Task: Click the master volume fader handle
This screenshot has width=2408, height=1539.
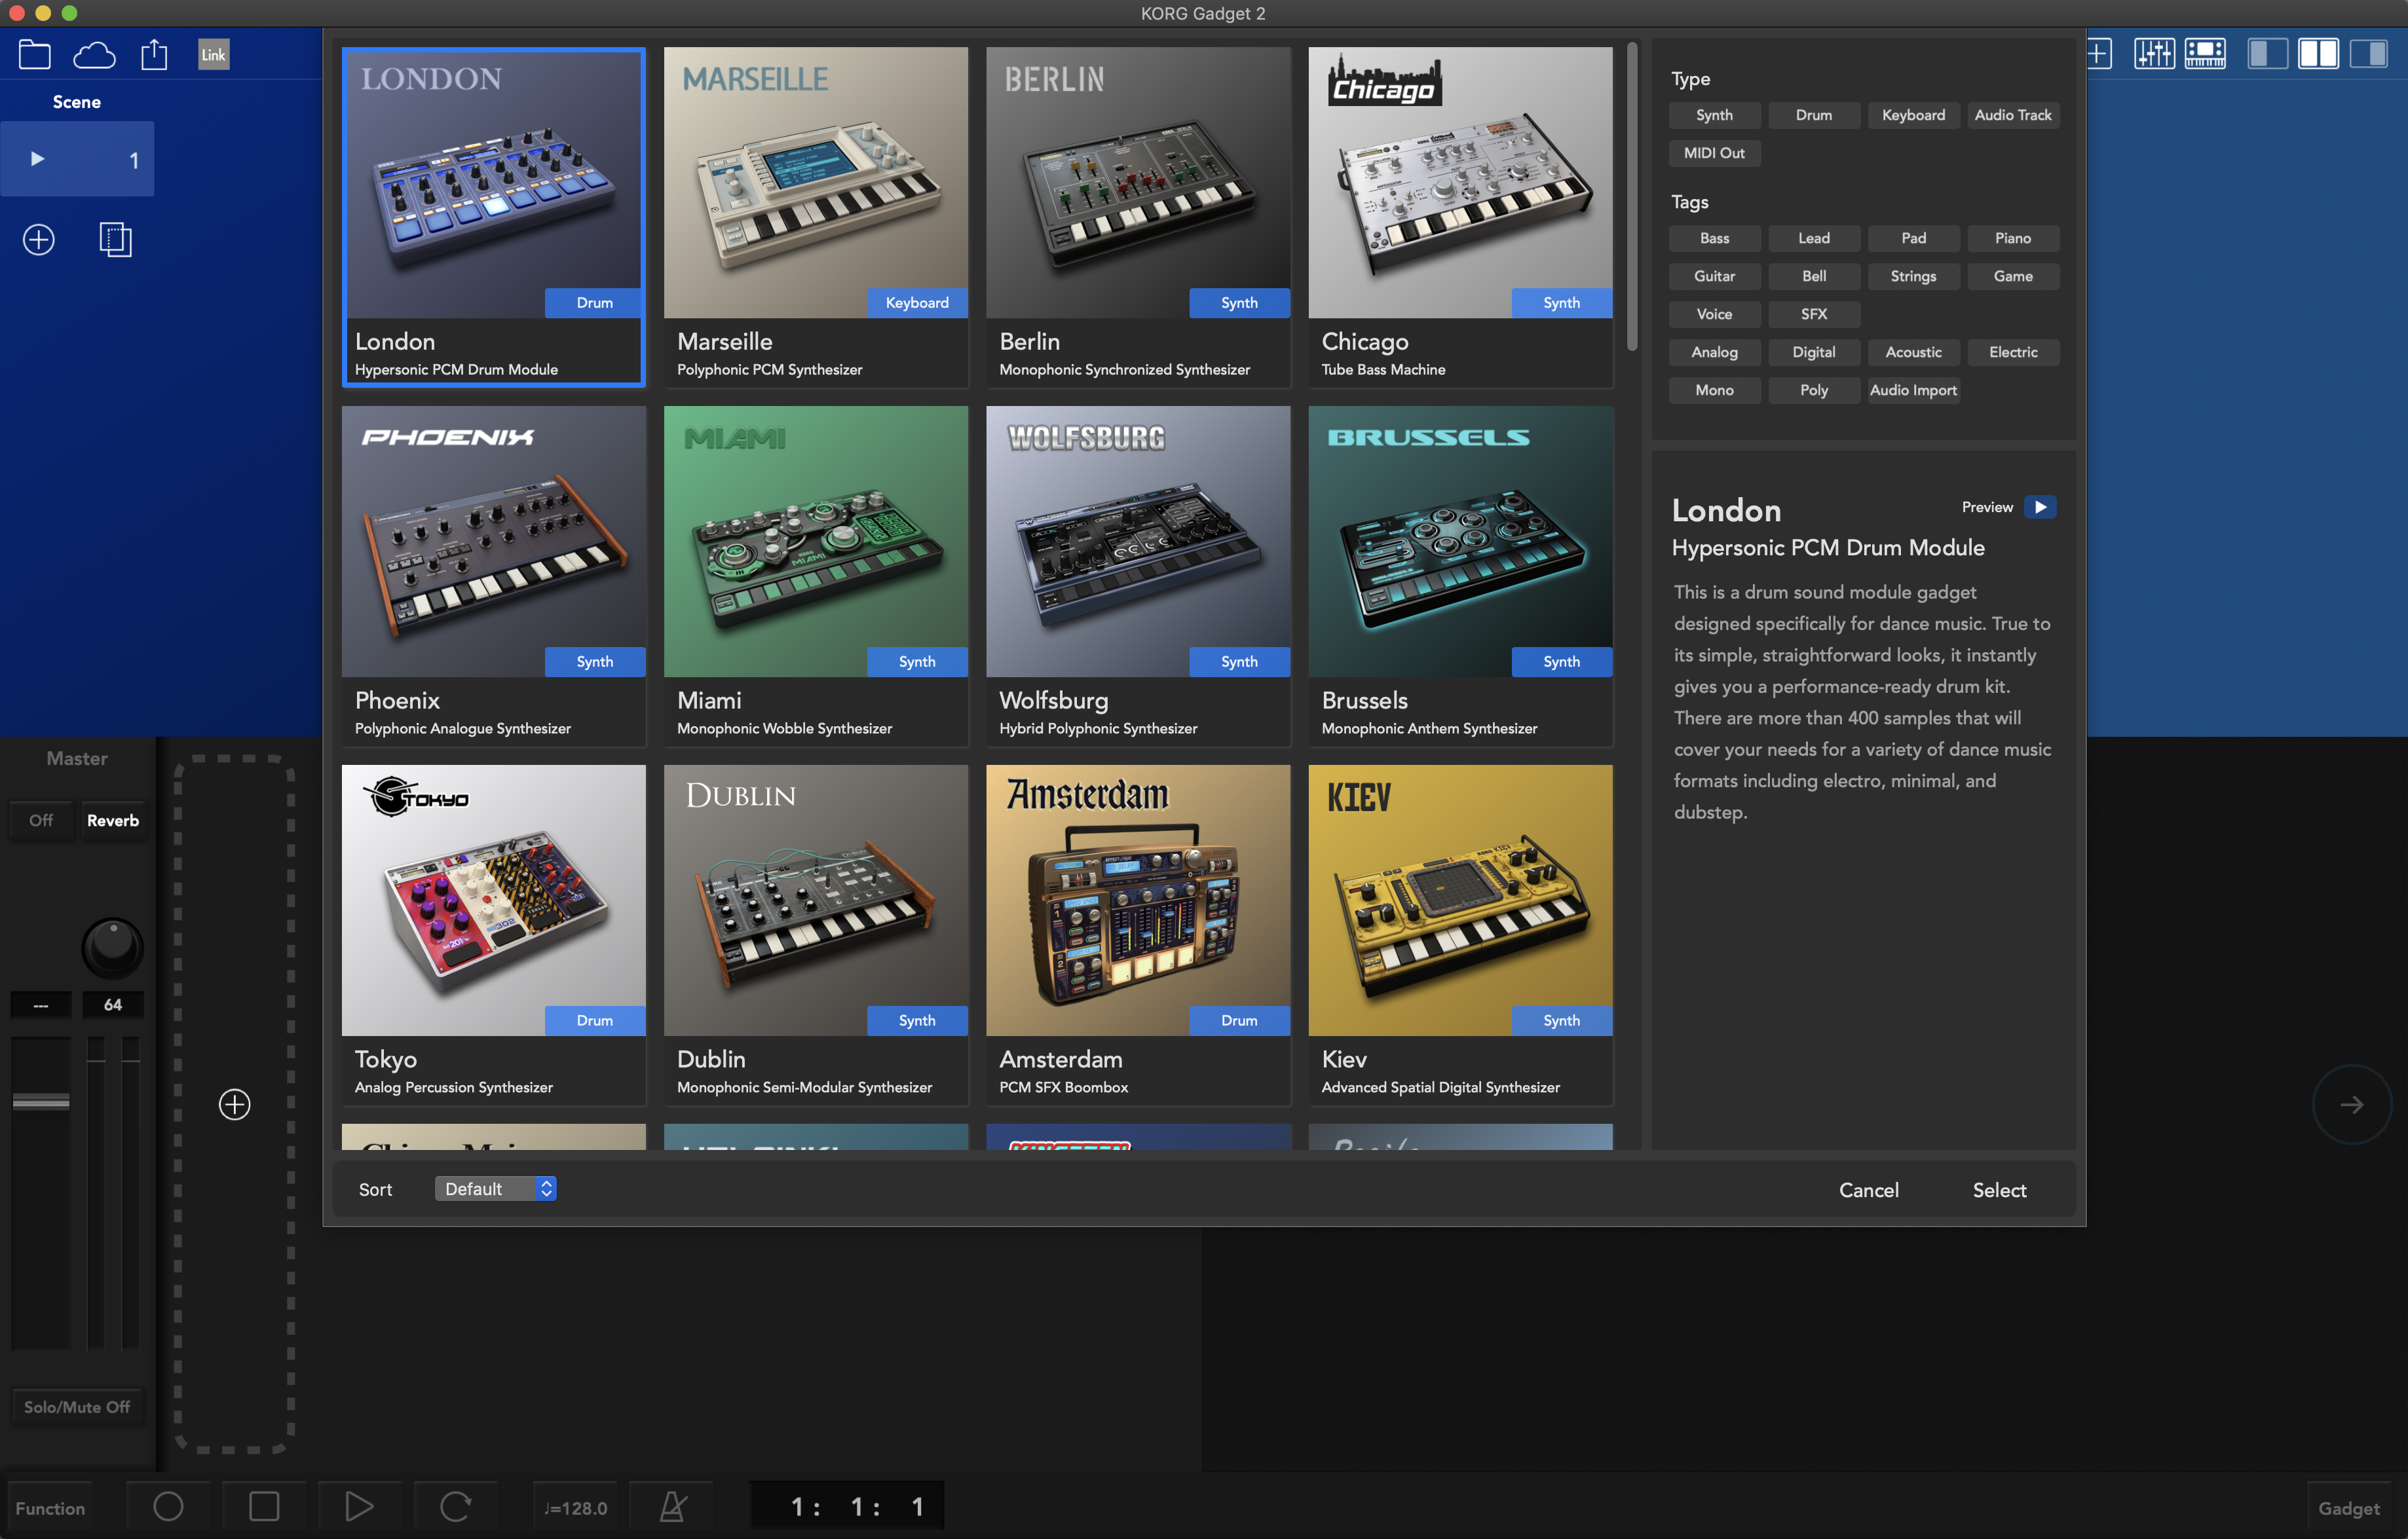Action: tap(41, 1101)
